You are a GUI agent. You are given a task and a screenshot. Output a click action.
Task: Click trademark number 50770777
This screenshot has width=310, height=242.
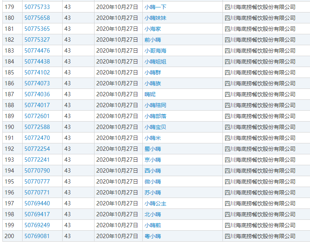coord(37,182)
